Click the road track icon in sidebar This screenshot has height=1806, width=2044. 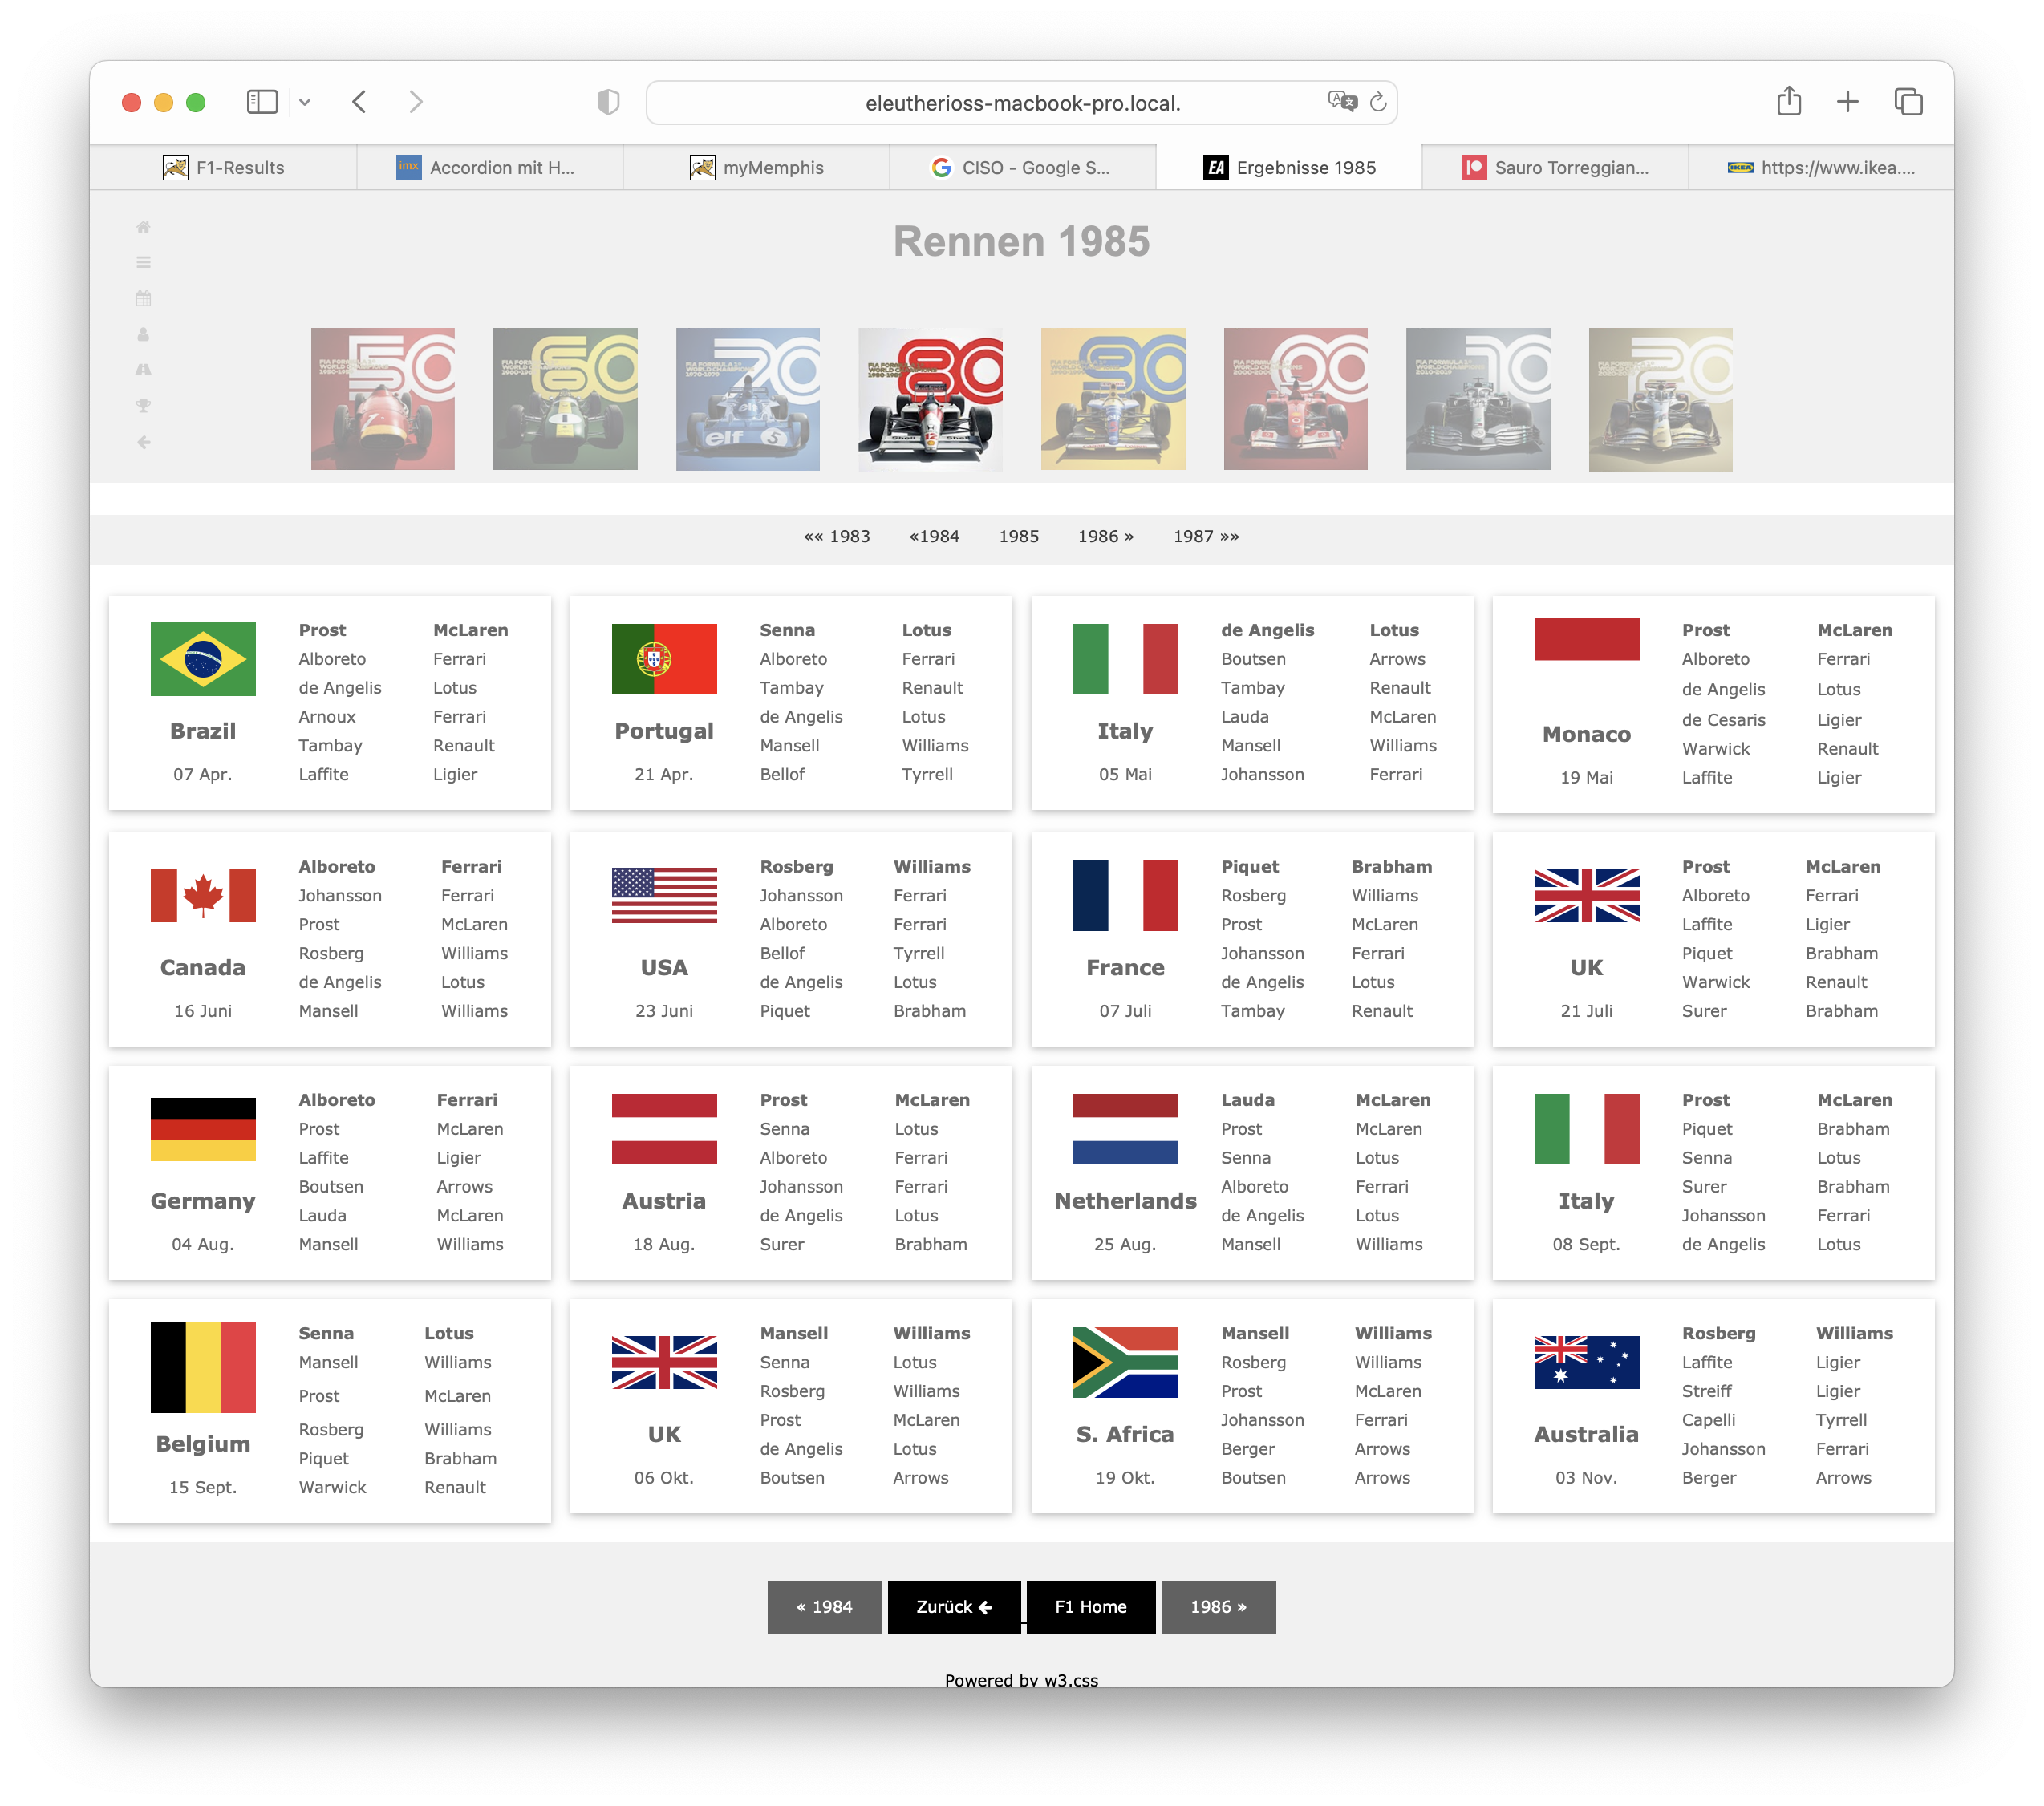click(x=143, y=370)
